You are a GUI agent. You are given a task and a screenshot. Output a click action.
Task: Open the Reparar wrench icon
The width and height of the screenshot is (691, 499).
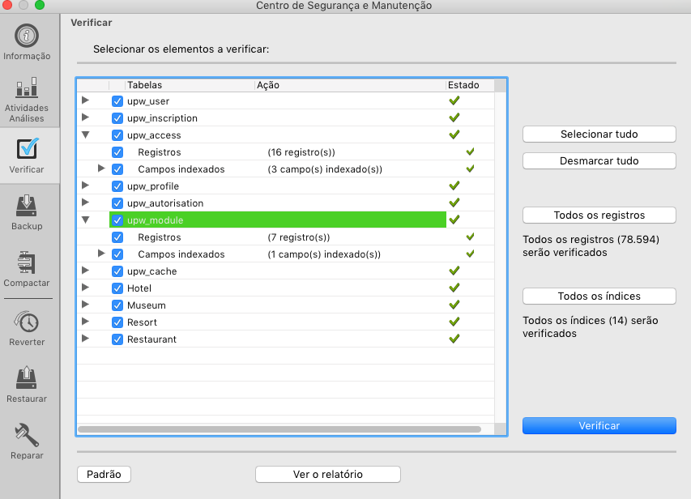27,436
